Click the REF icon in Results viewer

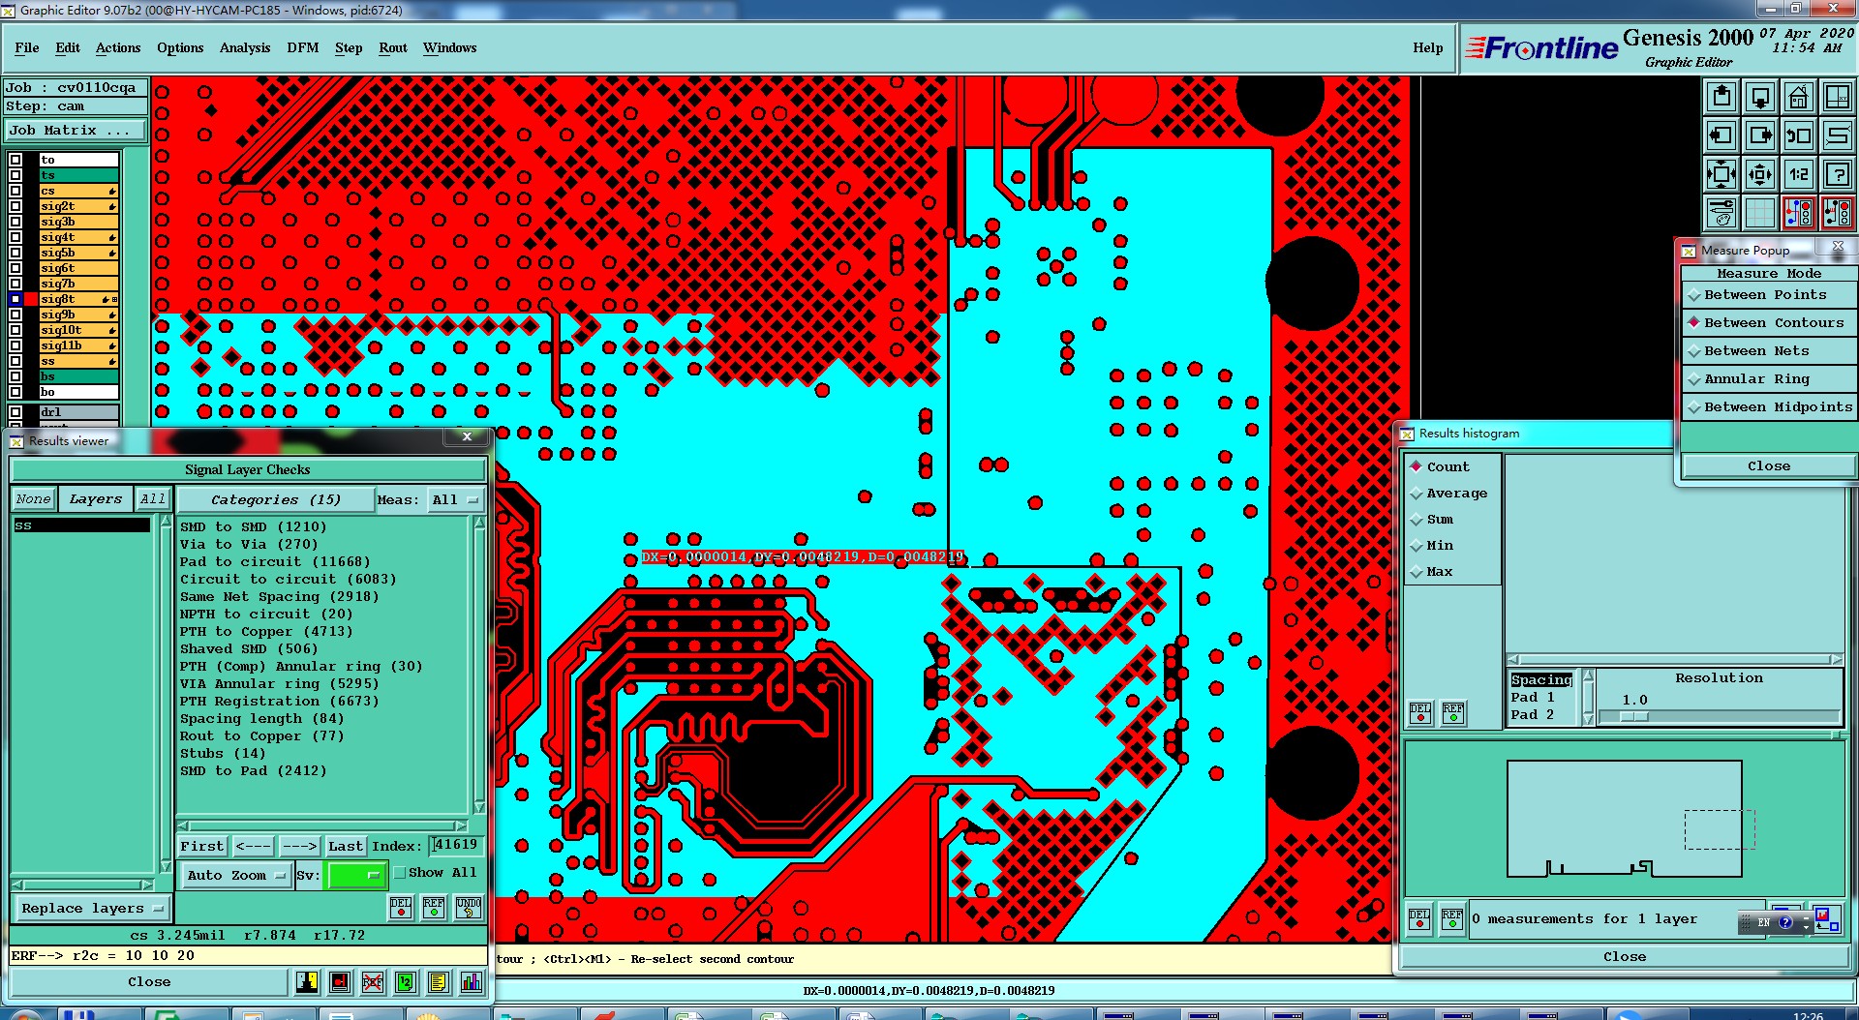point(434,908)
